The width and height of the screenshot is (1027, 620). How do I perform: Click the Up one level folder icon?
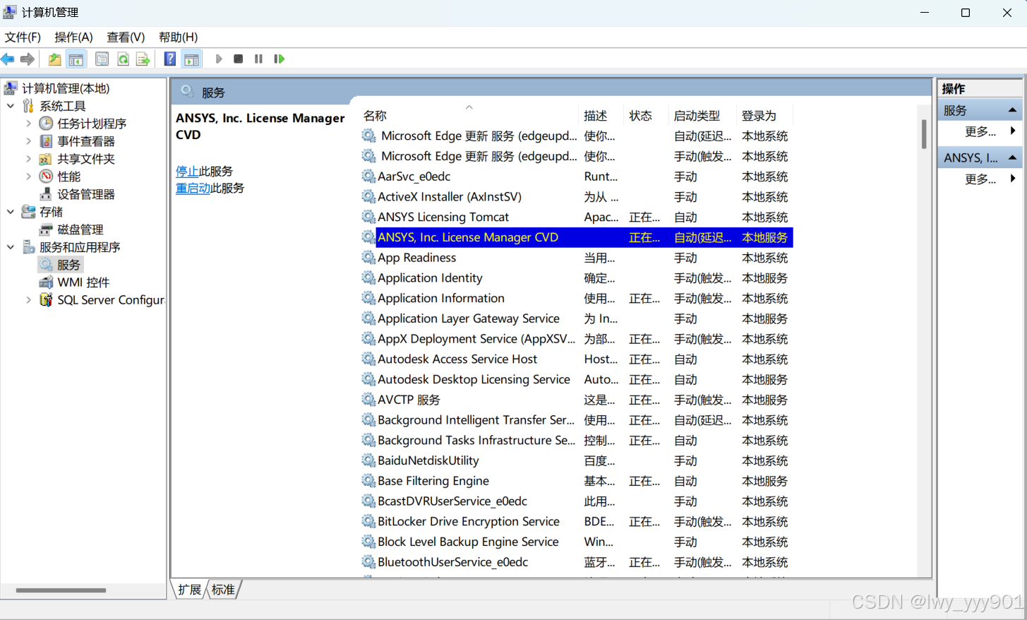click(x=54, y=59)
